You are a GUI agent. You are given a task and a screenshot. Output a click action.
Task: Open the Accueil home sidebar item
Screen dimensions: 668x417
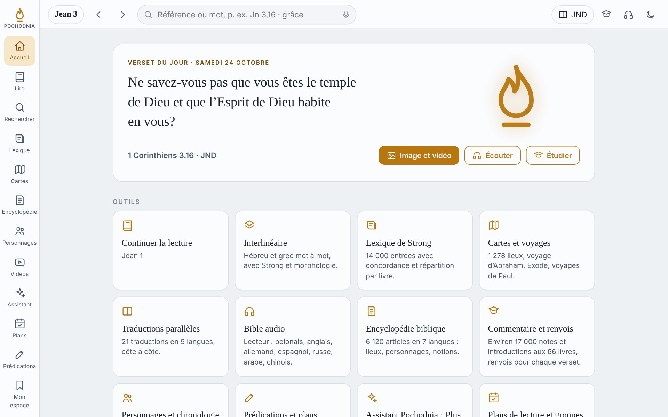pos(19,51)
